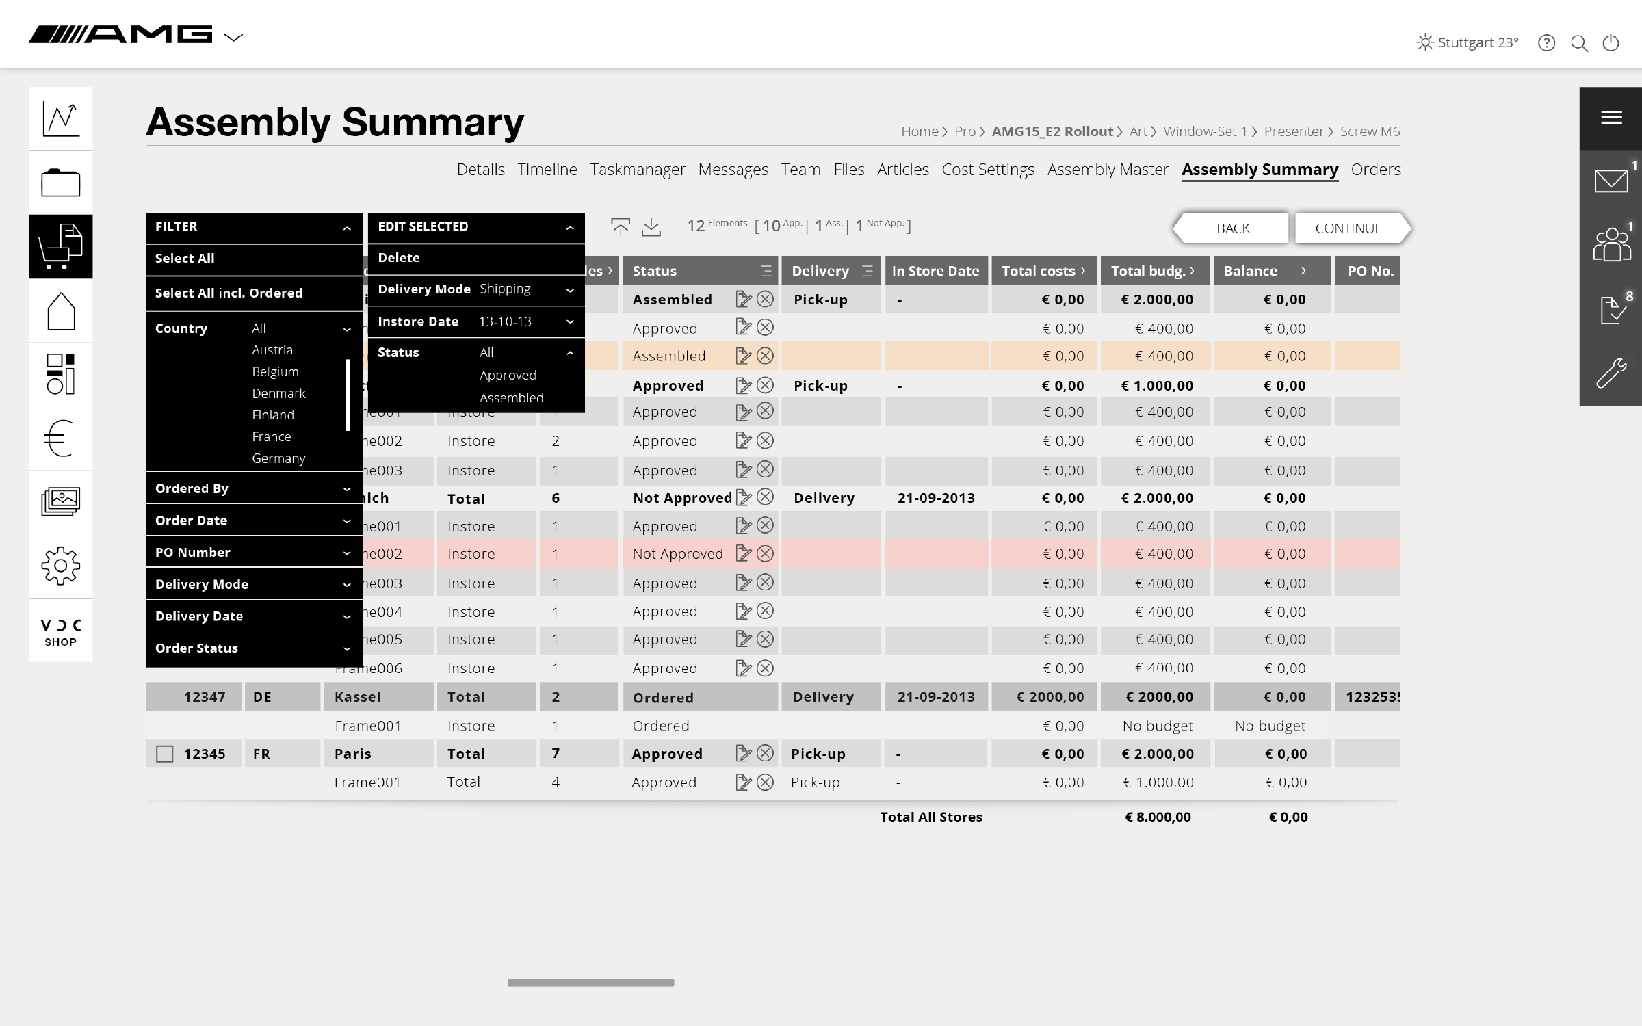Click the download arrow icon above table

pyautogui.click(x=651, y=227)
